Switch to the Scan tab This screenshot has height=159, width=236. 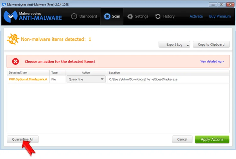pyautogui.click(x=112, y=16)
